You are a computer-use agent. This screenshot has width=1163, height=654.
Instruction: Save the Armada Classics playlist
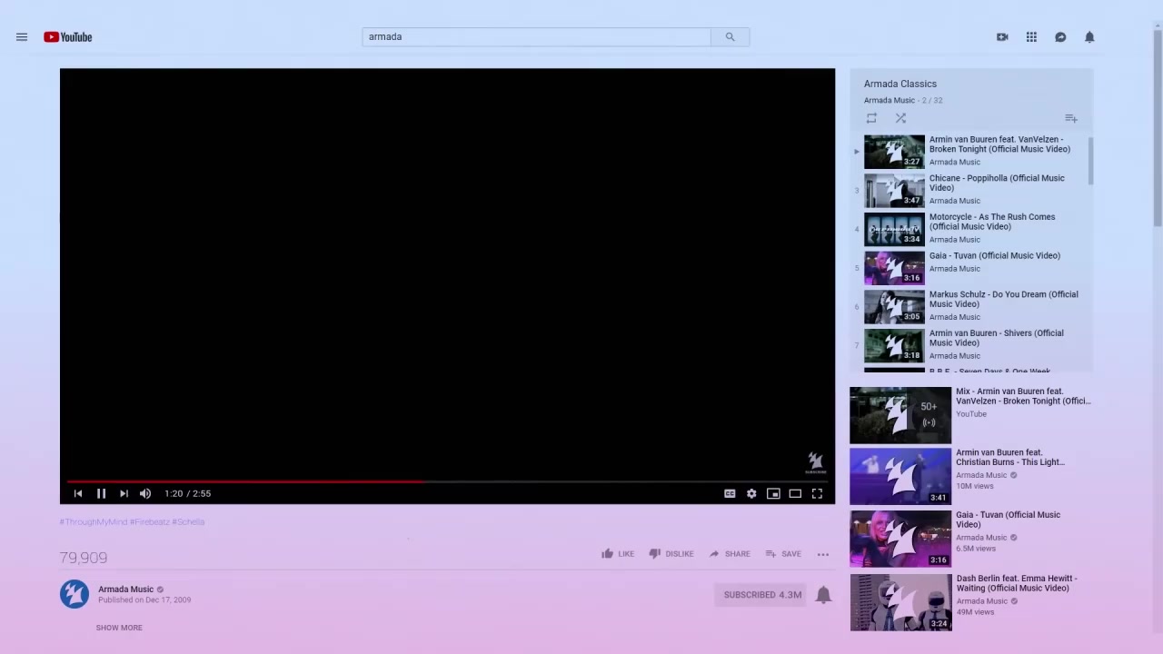1071,118
